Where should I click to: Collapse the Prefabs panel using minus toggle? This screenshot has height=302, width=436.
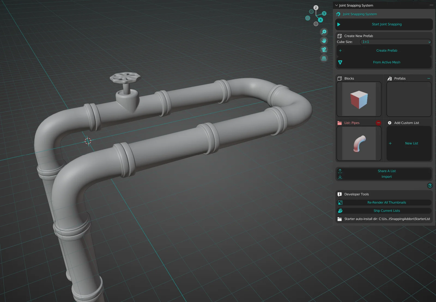428,78
